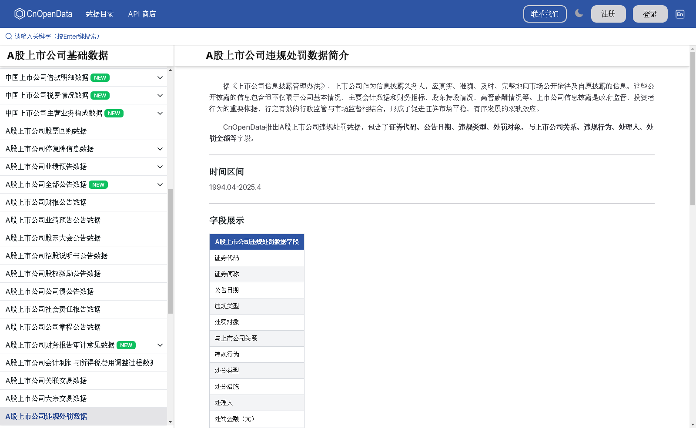Click the A股上市公司基础数据 sidebar title

(57, 56)
